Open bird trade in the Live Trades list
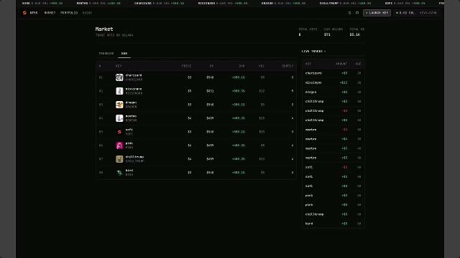The height and width of the screenshot is (258, 460). coord(333,224)
